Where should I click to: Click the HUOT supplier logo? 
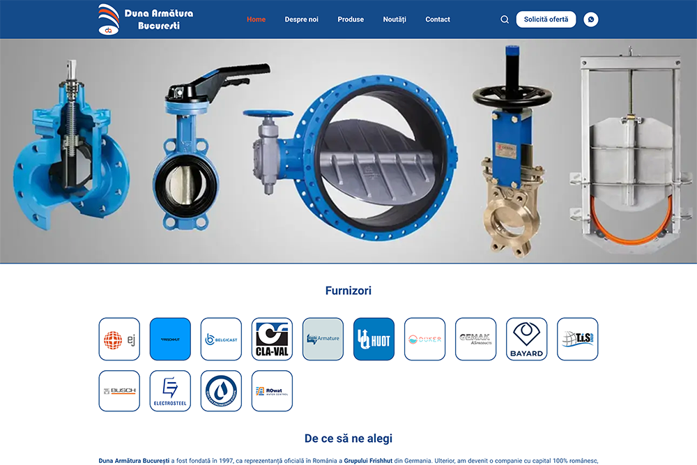tap(374, 339)
